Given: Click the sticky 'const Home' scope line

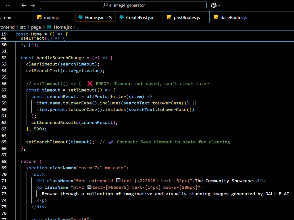Looking at the screenshot, I should click(x=42, y=34).
